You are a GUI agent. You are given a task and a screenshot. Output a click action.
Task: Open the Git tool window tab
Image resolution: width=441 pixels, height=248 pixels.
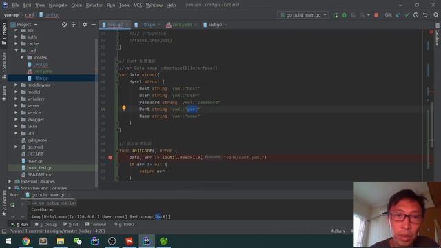point(71,225)
